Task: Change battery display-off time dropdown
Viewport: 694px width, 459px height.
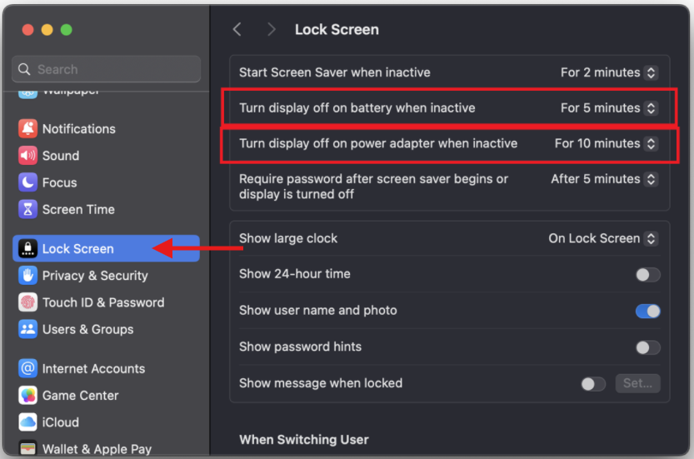Action: [x=609, y=108]
